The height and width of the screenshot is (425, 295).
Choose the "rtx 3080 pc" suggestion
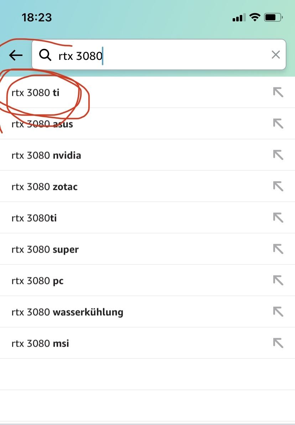click(x=37, y=281)
